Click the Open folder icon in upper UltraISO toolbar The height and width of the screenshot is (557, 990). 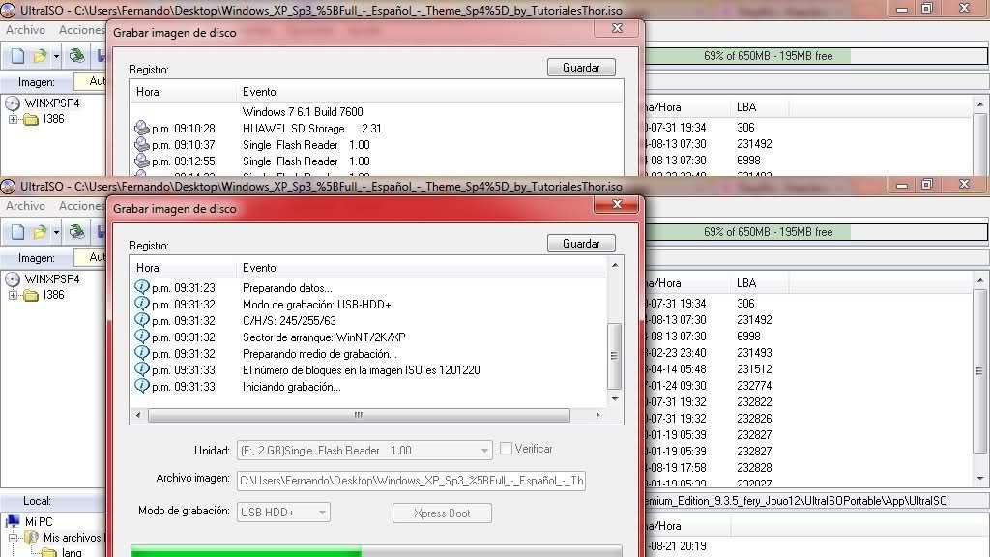click(x=40, y=56)
